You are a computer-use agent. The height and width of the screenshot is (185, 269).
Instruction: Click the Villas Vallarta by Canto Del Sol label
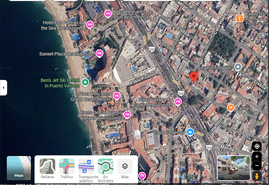153,102
